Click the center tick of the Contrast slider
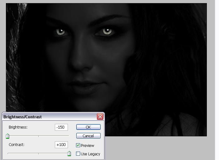The width and height of the screenshot is (219, 160). tap(38, 153)
